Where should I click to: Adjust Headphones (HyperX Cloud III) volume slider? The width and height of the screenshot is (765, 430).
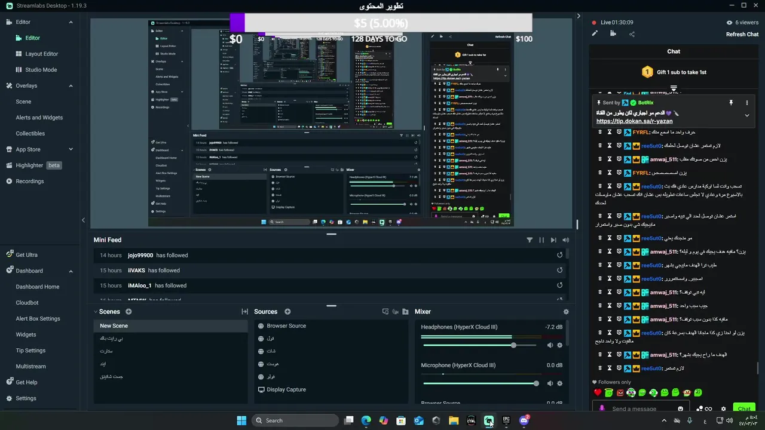coord(481,345)
